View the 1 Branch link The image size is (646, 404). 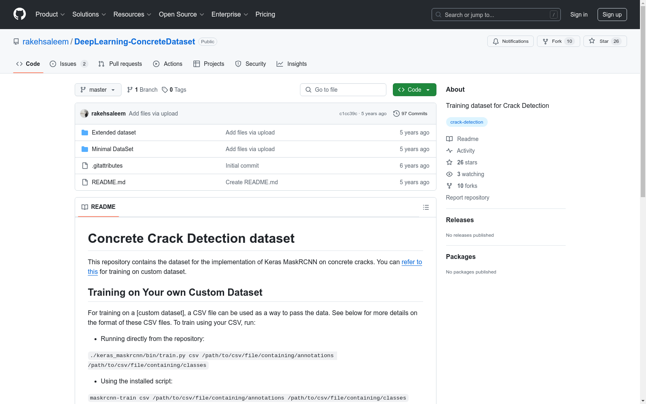click(x=142, y=90)
